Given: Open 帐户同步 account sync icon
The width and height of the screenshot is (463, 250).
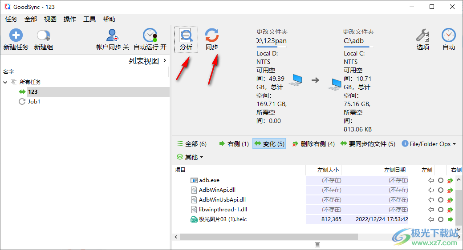Looking at the screenshot, I should point(112,36).
